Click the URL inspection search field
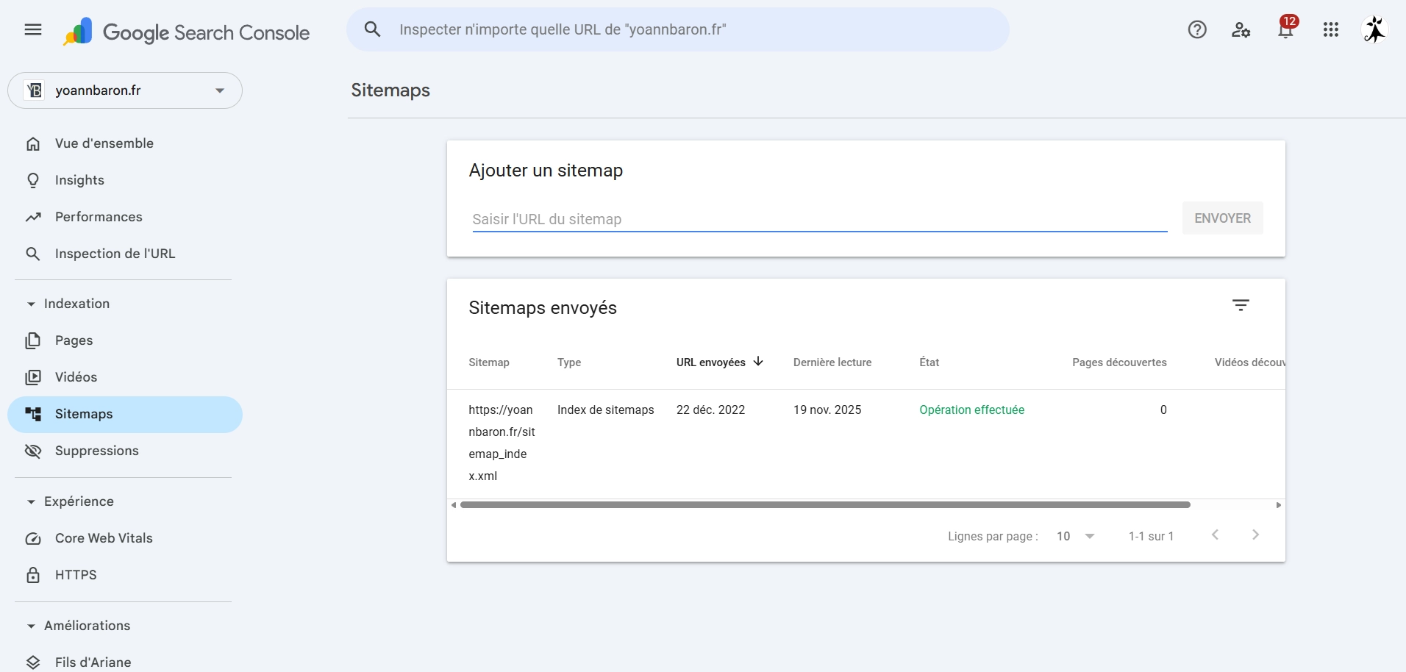This screenshot has height=672, width=1406. [678, 29]
